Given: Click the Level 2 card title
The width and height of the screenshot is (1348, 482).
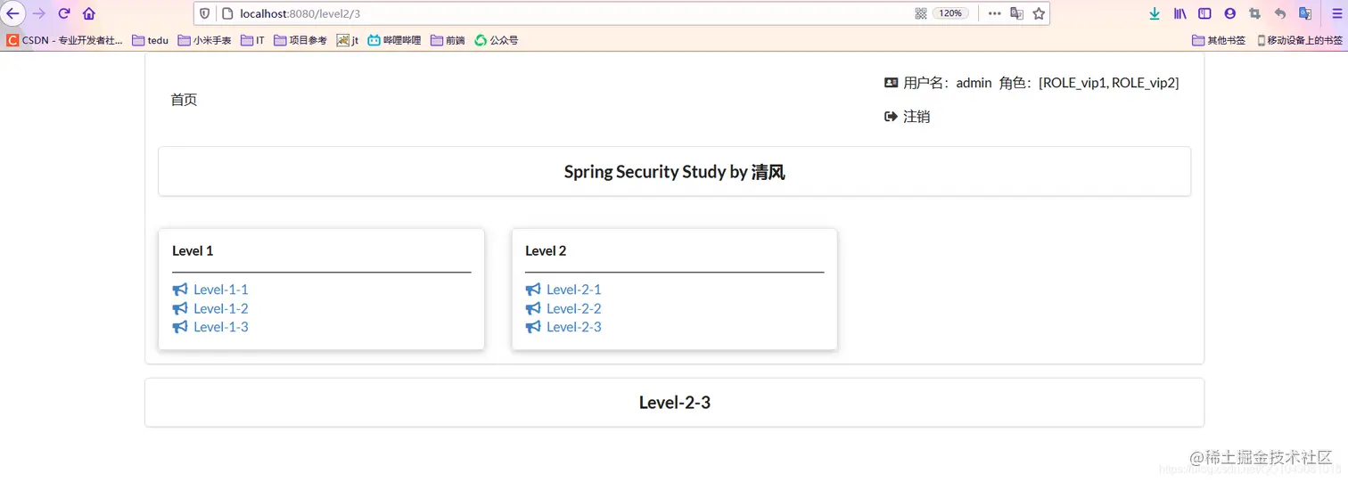Looking at the screenshot, I should [x=546, y=251].
